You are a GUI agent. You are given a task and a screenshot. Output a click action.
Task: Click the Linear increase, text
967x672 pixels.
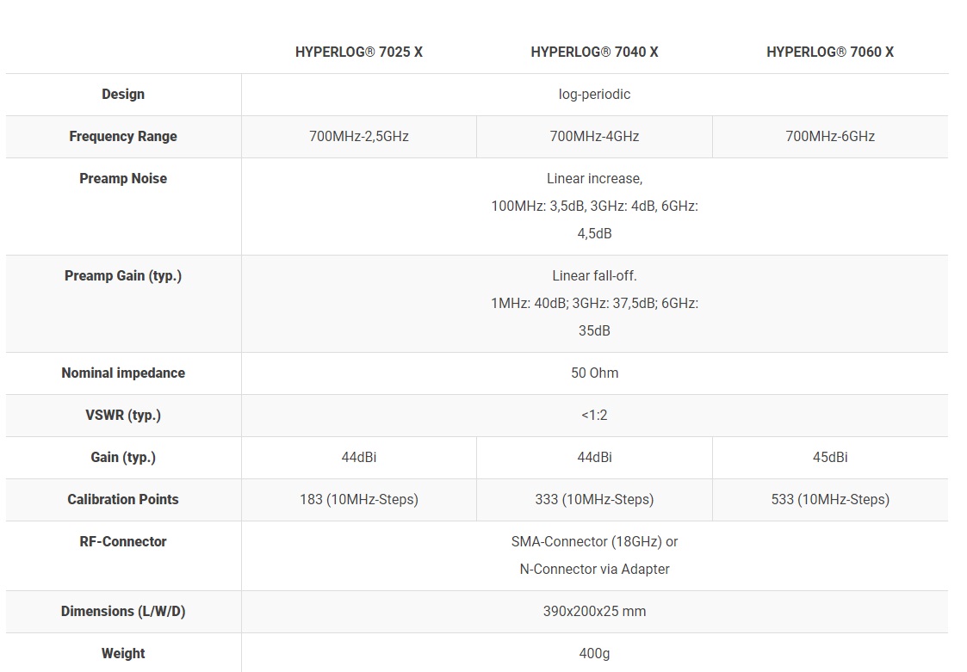tap(594, 178)
